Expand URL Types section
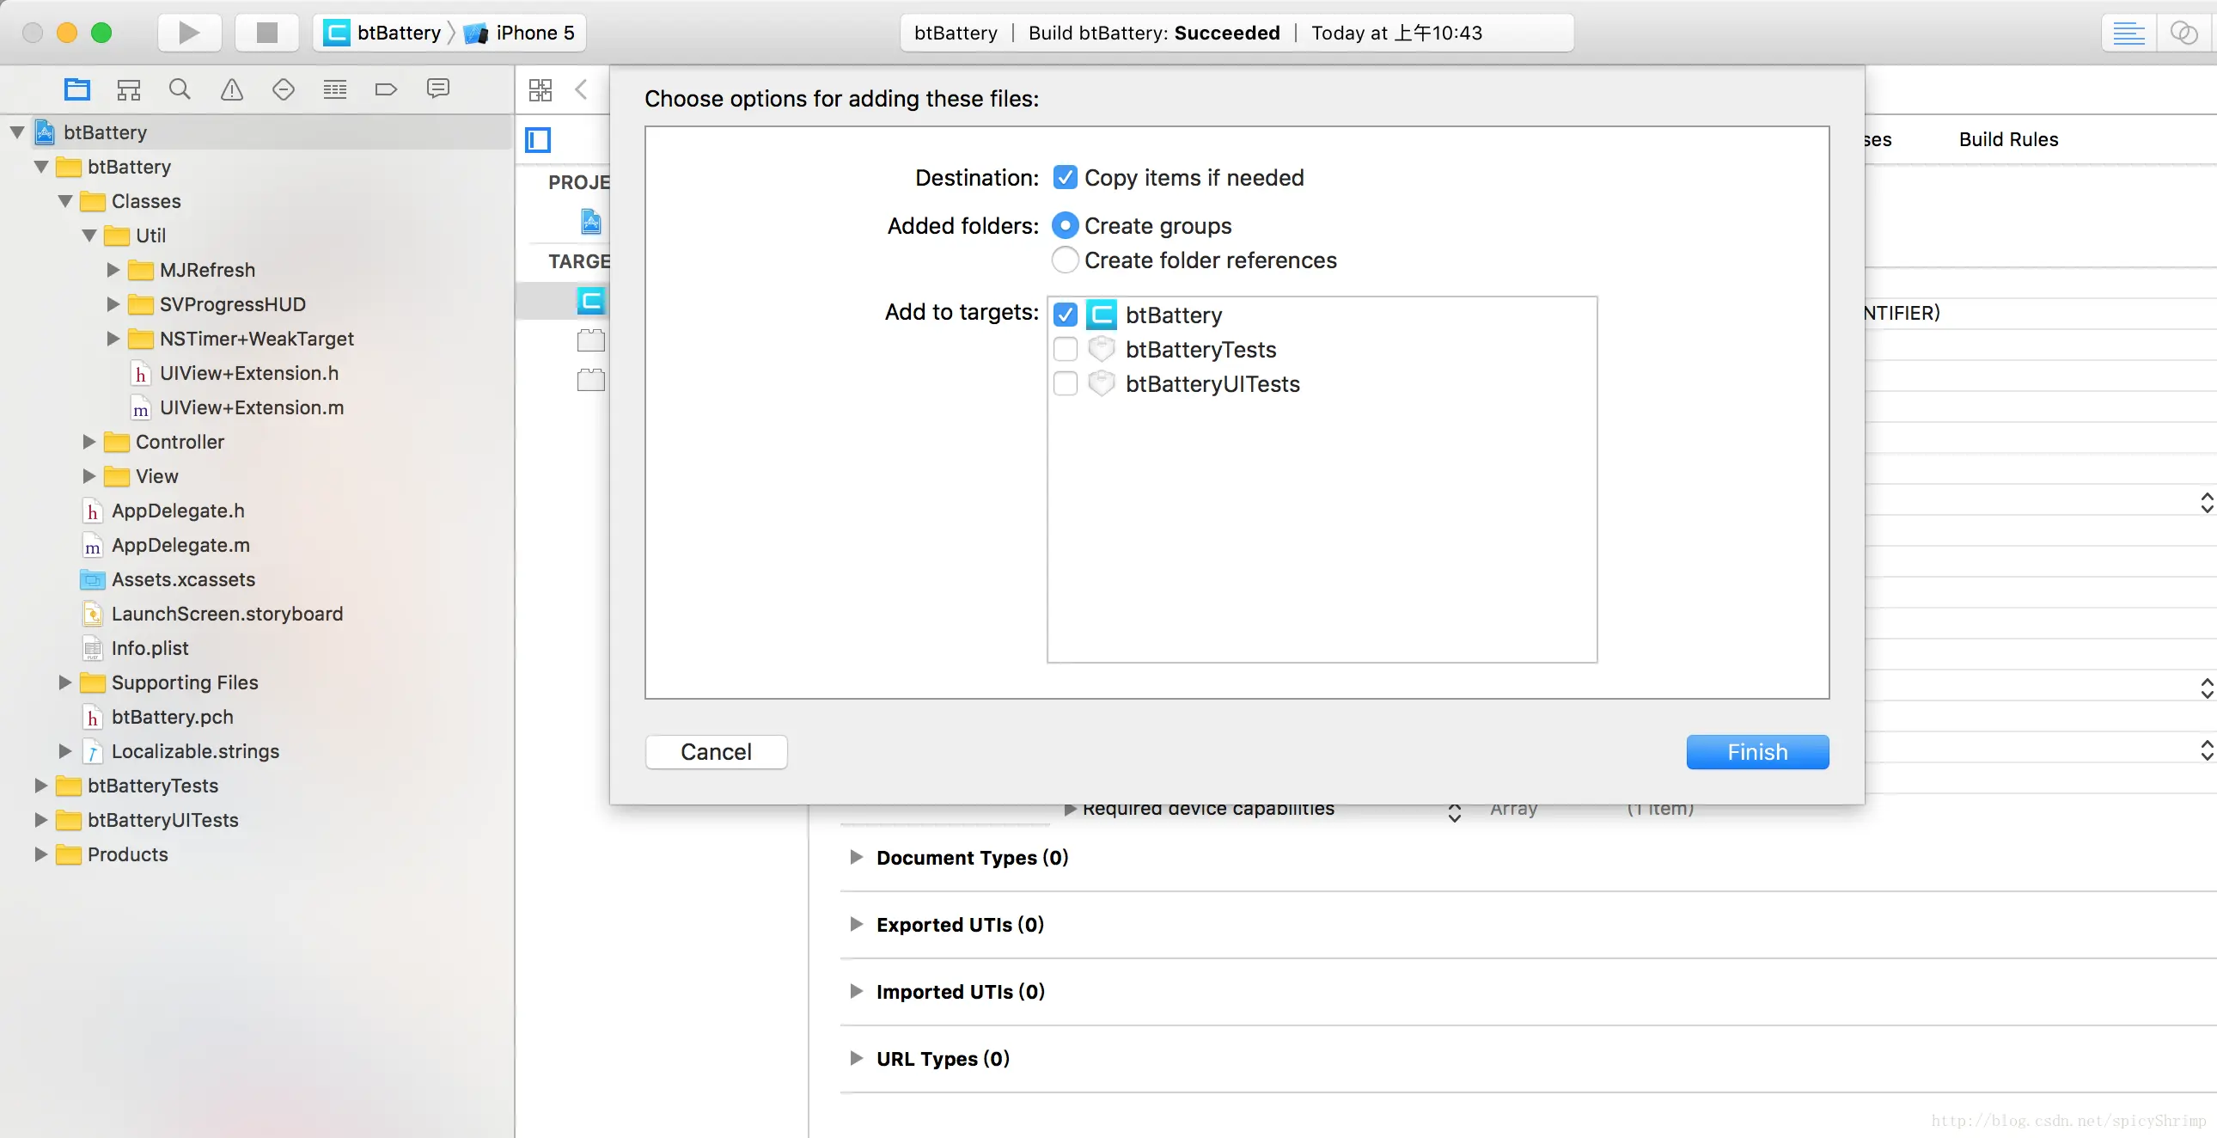Viewport: 2217px width, 1138px height. click(x=856, y=1058)
